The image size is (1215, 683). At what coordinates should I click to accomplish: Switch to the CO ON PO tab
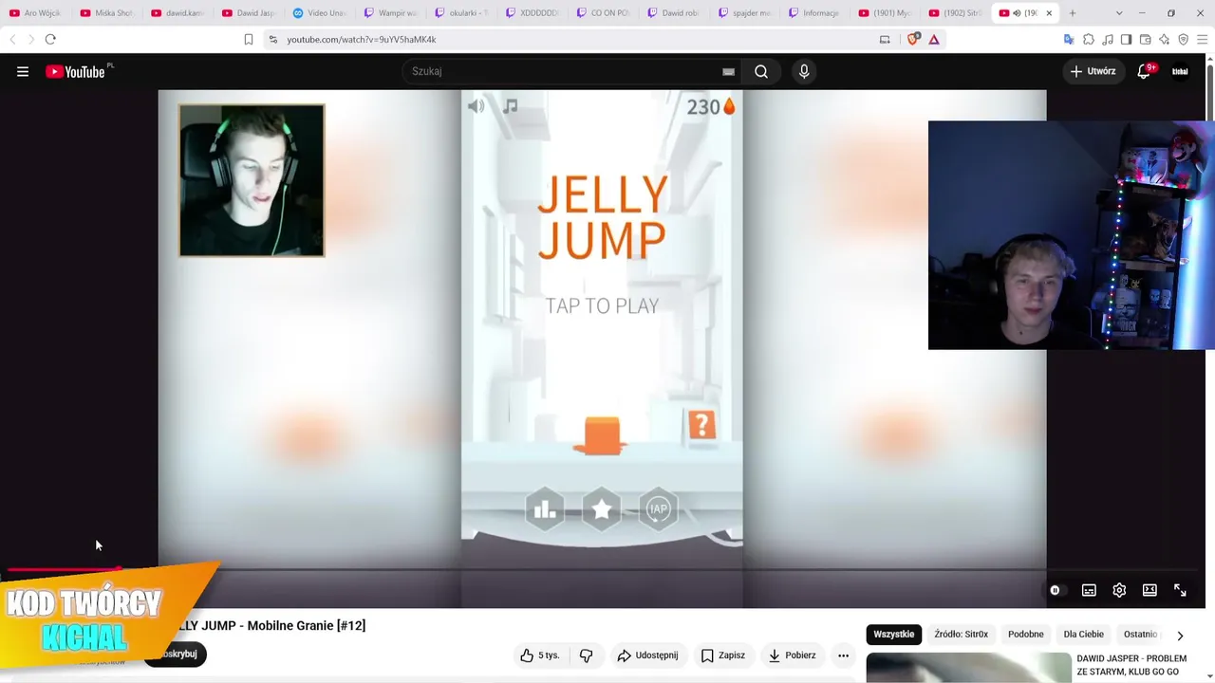[x=603, y=13]
